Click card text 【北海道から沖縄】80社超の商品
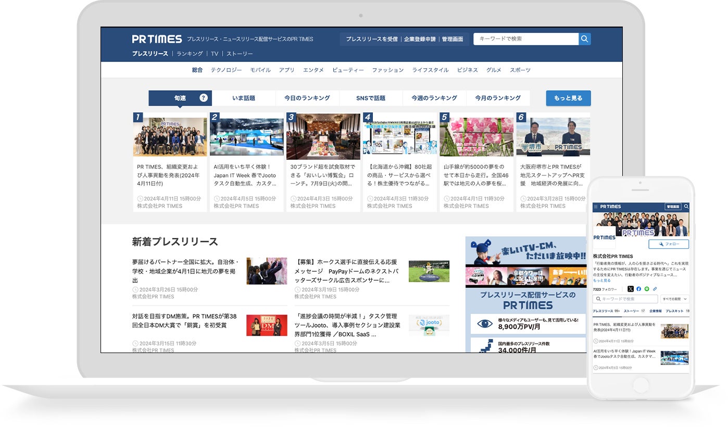The width and height of the screenshot is (728, 427). tap(399, 175)
